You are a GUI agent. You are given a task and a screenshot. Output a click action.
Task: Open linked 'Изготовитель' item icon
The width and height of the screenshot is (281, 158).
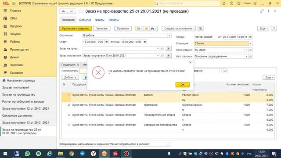[x=251, y=56]
